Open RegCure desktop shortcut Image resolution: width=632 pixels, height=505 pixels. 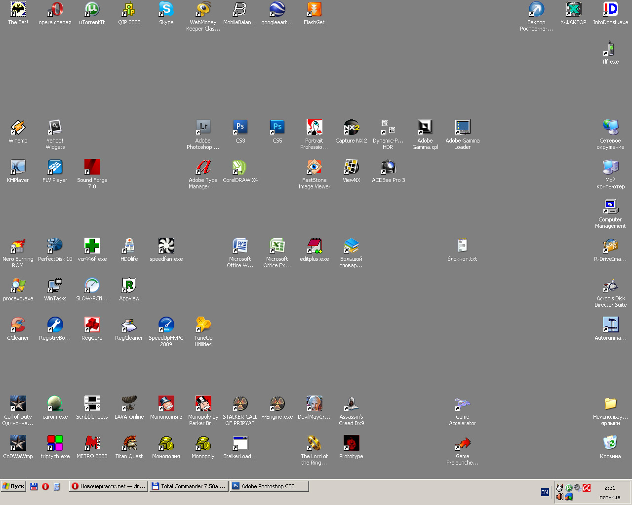coord(92,325)
